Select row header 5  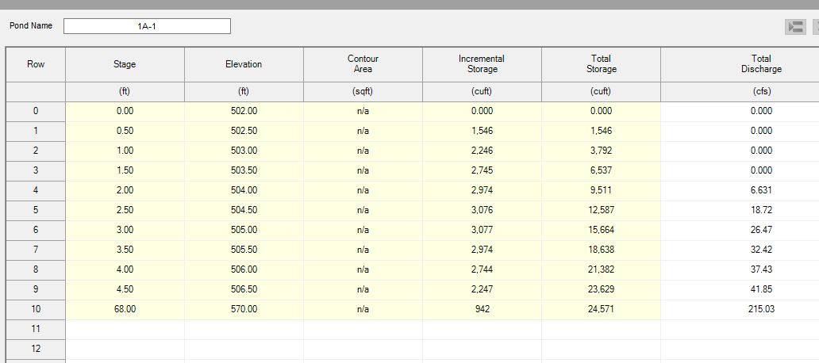coord(36,210)
